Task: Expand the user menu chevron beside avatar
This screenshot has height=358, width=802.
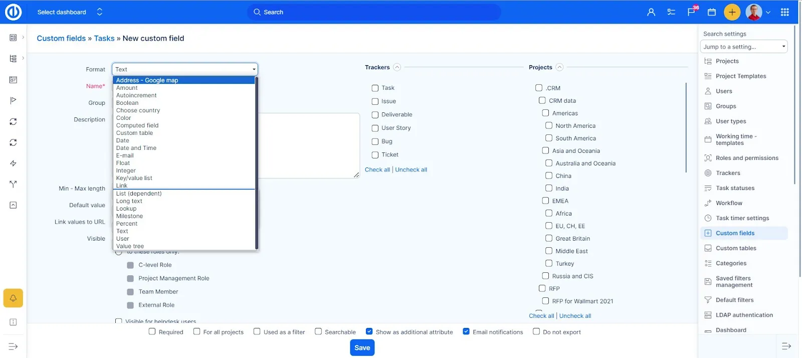Action: (768, 13)
